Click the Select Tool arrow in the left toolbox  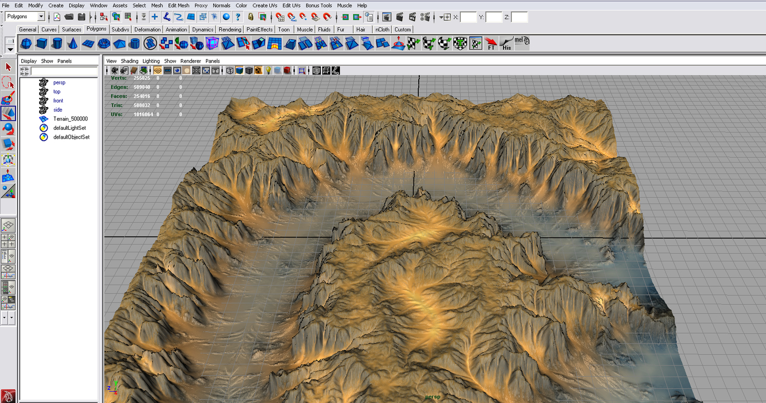8,68
